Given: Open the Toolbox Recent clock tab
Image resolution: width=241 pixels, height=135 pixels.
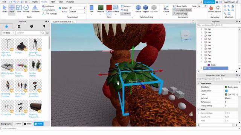Looking at the screenshot, I should (x=32, y=26).
